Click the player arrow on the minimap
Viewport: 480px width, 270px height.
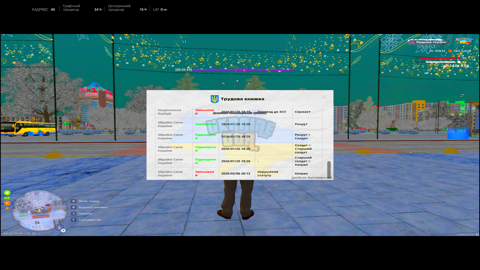click(x=40, y=211)
